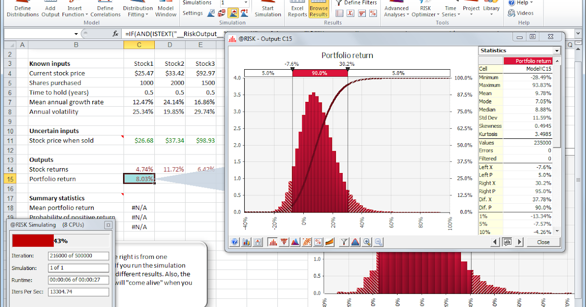Expand the Advanced Analyses dropdown
586x307 pixels.
(x=408, y=15)
